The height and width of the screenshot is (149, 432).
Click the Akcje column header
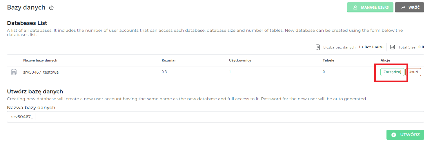tap(385, 60)
